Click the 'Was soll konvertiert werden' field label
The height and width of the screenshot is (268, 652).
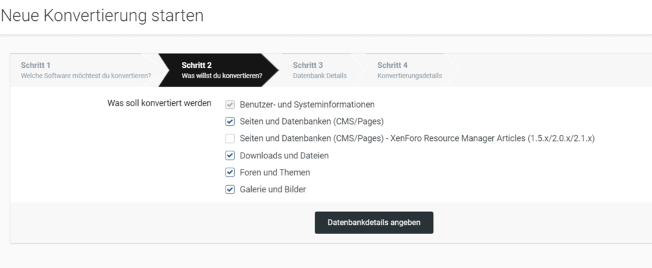[x=159, y=103]
